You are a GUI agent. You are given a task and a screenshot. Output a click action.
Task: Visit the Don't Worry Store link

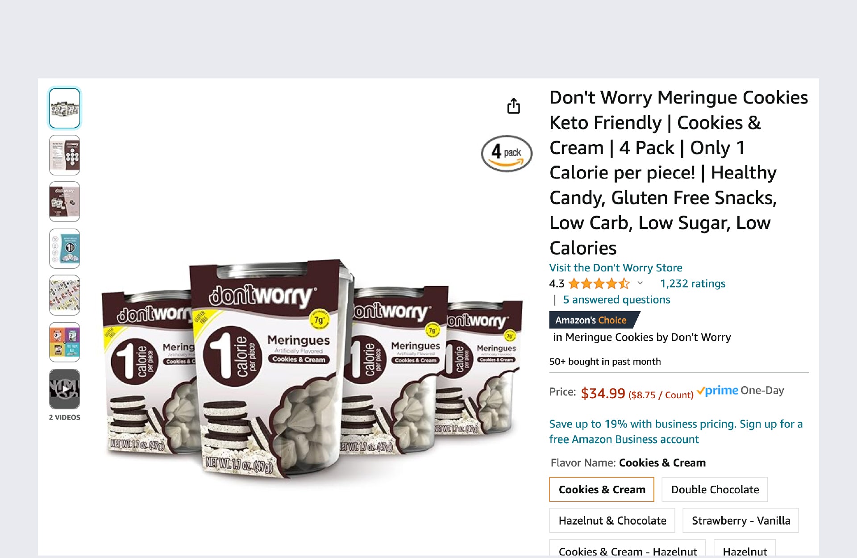point(616,267)
